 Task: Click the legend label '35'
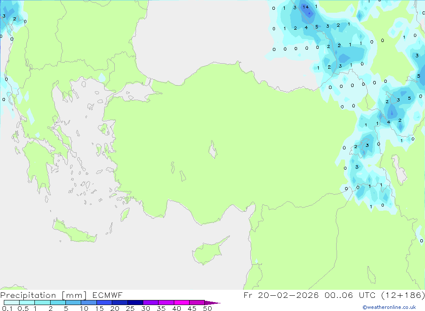(161, 308)
